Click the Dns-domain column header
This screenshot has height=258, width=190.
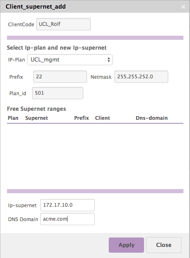[152, 118]
